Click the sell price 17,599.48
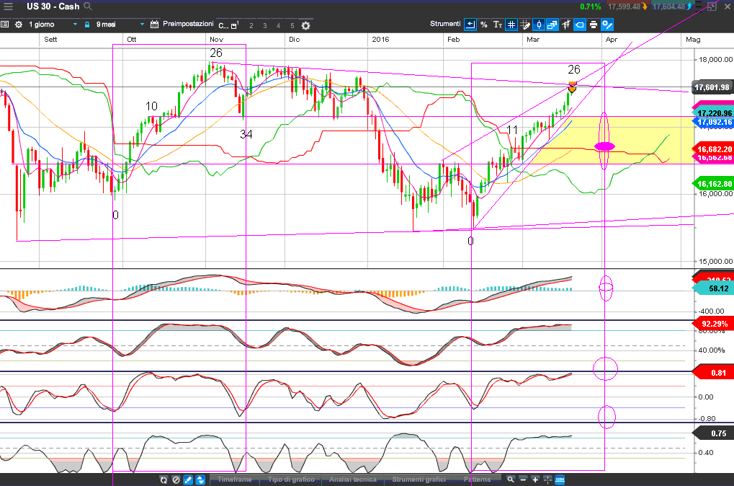The image size is (734, 486). [x=624, y=6]
